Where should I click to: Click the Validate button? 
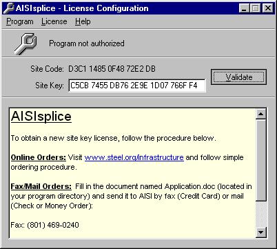coord(238,77)
